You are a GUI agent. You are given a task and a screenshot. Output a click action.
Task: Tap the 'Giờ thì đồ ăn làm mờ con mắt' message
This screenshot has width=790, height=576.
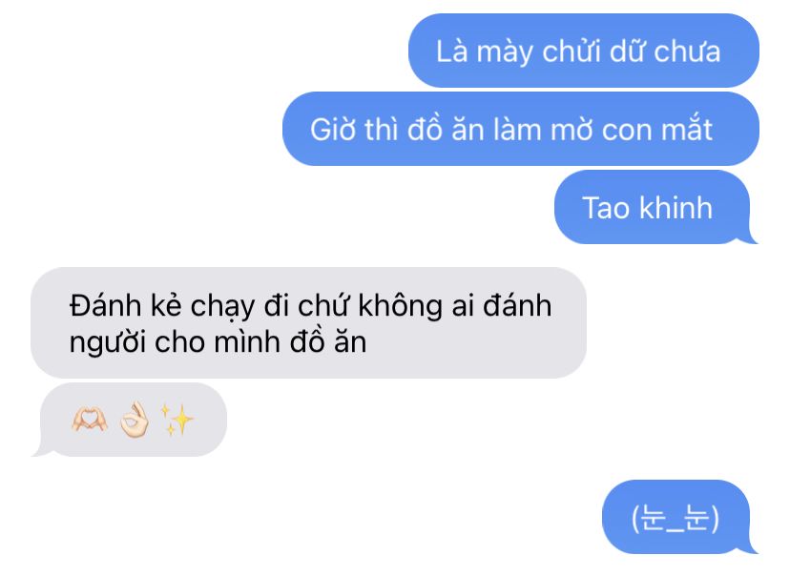coord(520,129)
